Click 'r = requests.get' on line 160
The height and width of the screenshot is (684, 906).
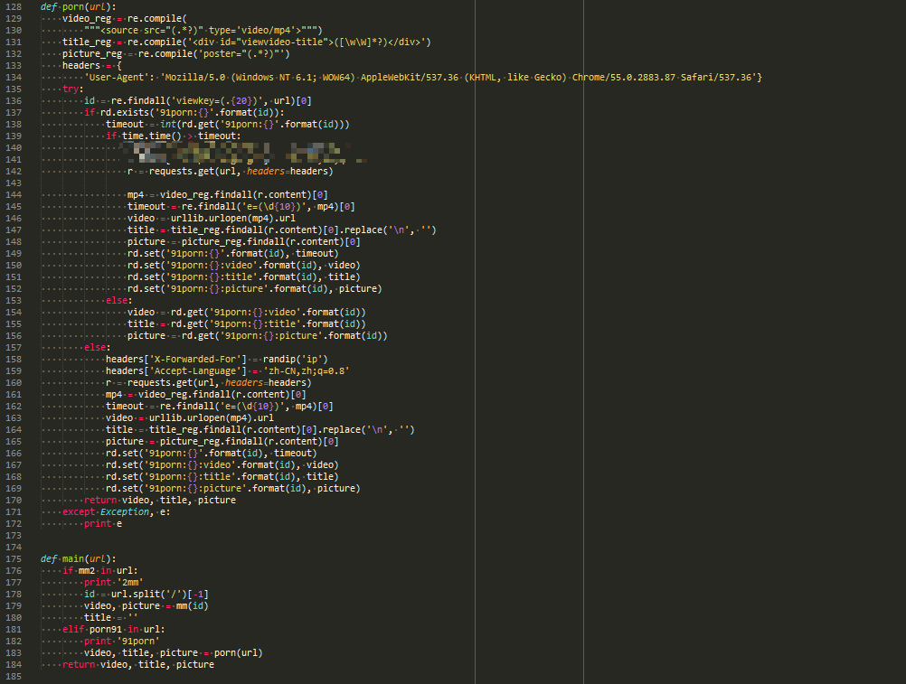(209, 383)
